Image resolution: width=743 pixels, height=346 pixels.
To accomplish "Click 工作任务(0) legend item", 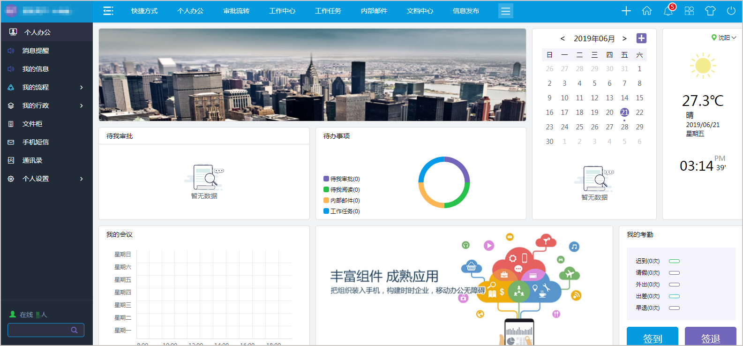I will click(x=342, y=211).
